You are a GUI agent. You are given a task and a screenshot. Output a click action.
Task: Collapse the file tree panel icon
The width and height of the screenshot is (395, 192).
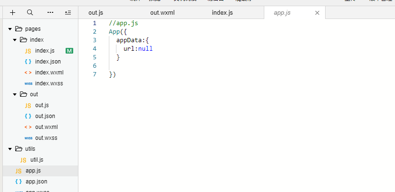click(x=68, y=13)
